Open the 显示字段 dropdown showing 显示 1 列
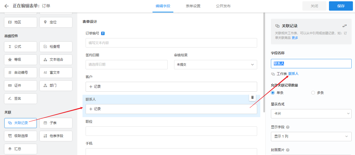355x155 pixels. click(311, 137)
